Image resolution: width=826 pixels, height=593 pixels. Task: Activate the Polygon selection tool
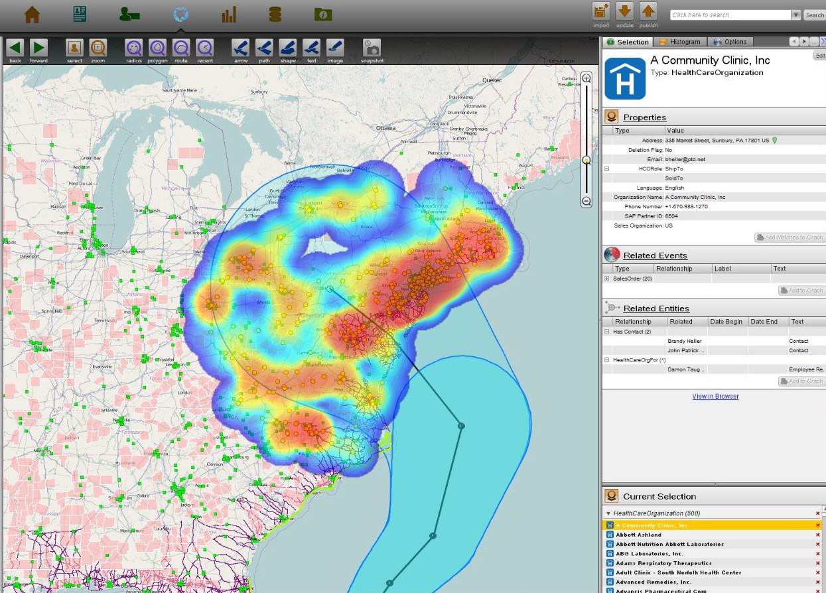(157, 48)
